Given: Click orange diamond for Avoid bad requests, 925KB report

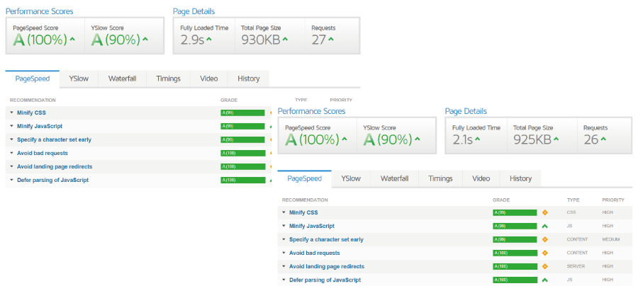Looking at the screenshot, I should tap(544, 253).
